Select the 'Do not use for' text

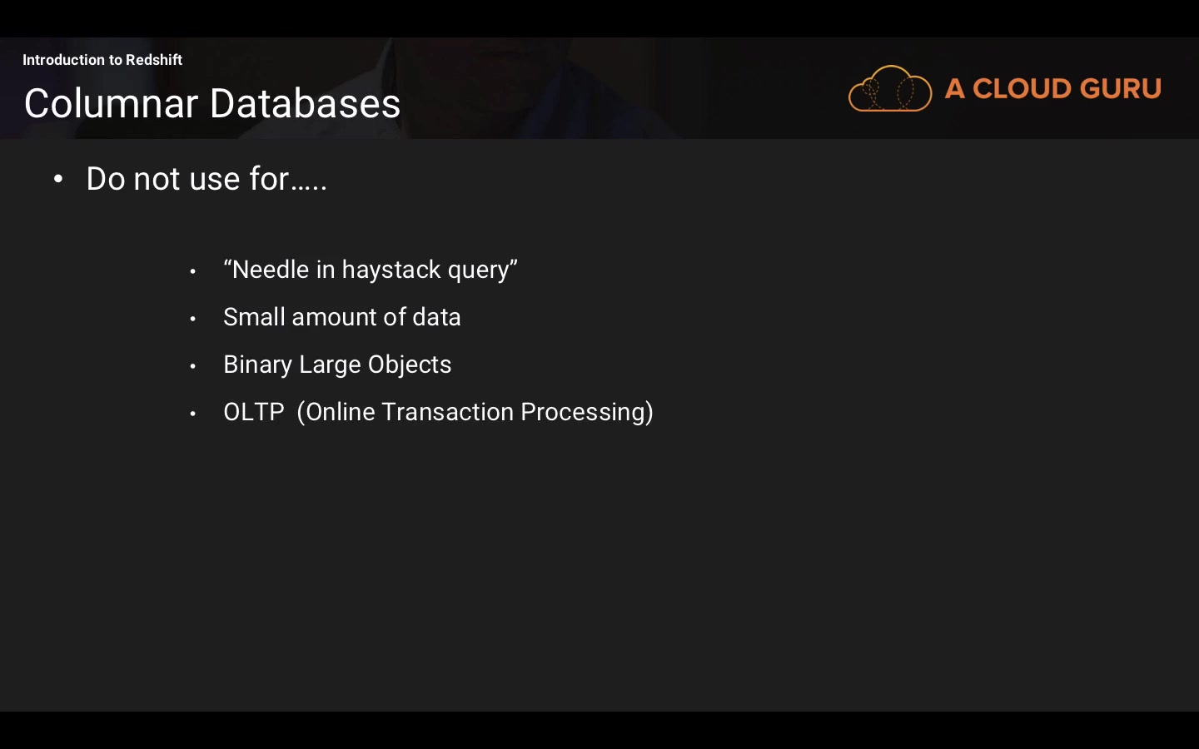[206, 179]
